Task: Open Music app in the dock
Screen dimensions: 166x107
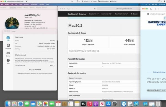Action: (x=90, y=104)
